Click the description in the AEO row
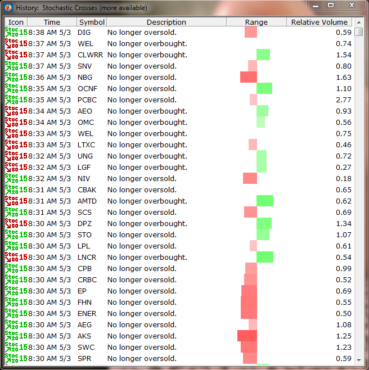 [x=147, y=111]
